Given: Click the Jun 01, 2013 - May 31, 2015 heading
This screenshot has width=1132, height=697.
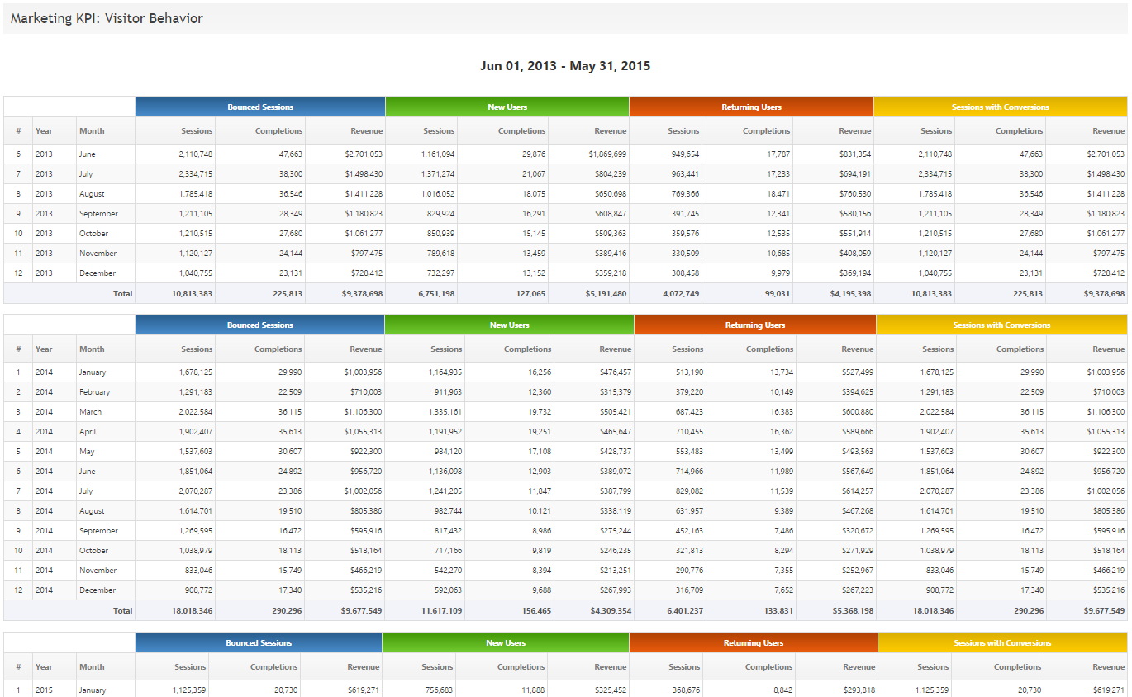Looking at the screenshot, I should 565,66.
